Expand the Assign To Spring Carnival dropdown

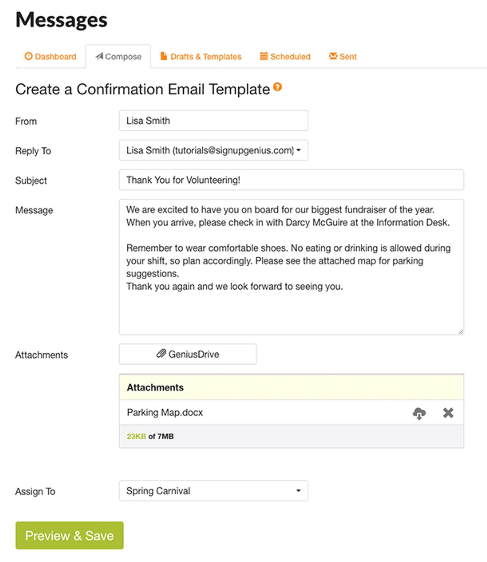pyautogui.click(x=214, y=490)
